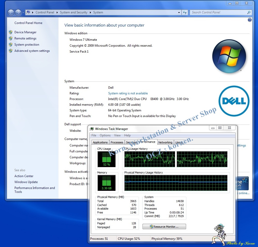Switch to the Users tab
The width and height of the screenshot is (258, 247).
tap(178, 142)
